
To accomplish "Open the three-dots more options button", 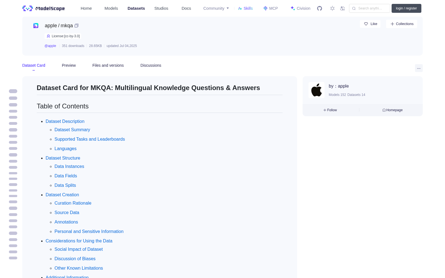I will [x=419, y=68].
